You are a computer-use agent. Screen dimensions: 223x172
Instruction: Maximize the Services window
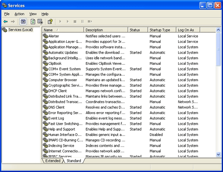point(210,6)
